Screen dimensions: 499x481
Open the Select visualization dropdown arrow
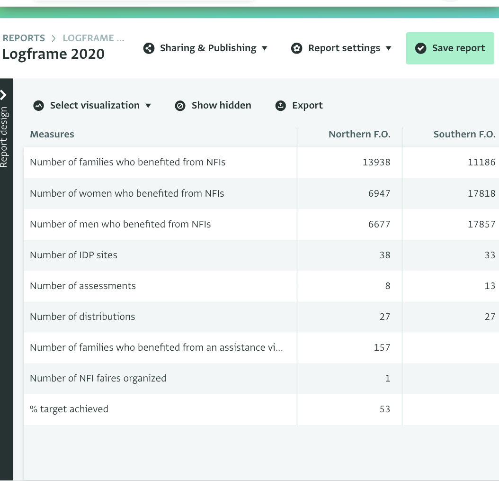(148, 106)
